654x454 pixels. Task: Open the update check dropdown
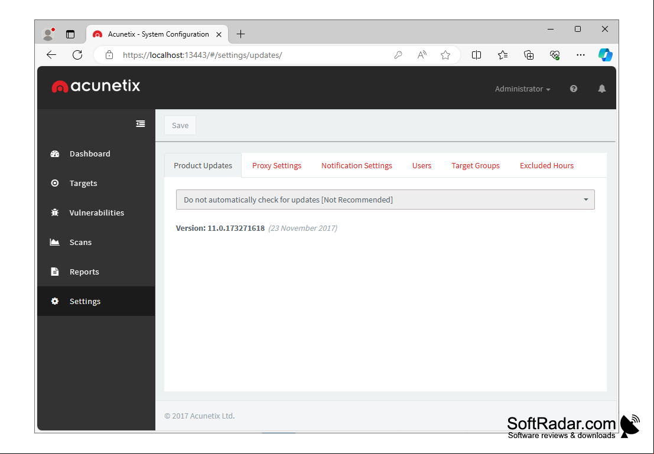385,200
